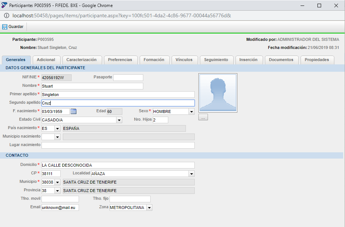This screenshot has height=227, width=345.
Task: Go to the Formación tab
Action: point(154,60)
